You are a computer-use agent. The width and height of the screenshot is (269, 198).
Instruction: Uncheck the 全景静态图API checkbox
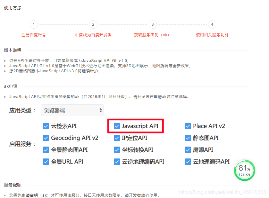coord(46,150)
